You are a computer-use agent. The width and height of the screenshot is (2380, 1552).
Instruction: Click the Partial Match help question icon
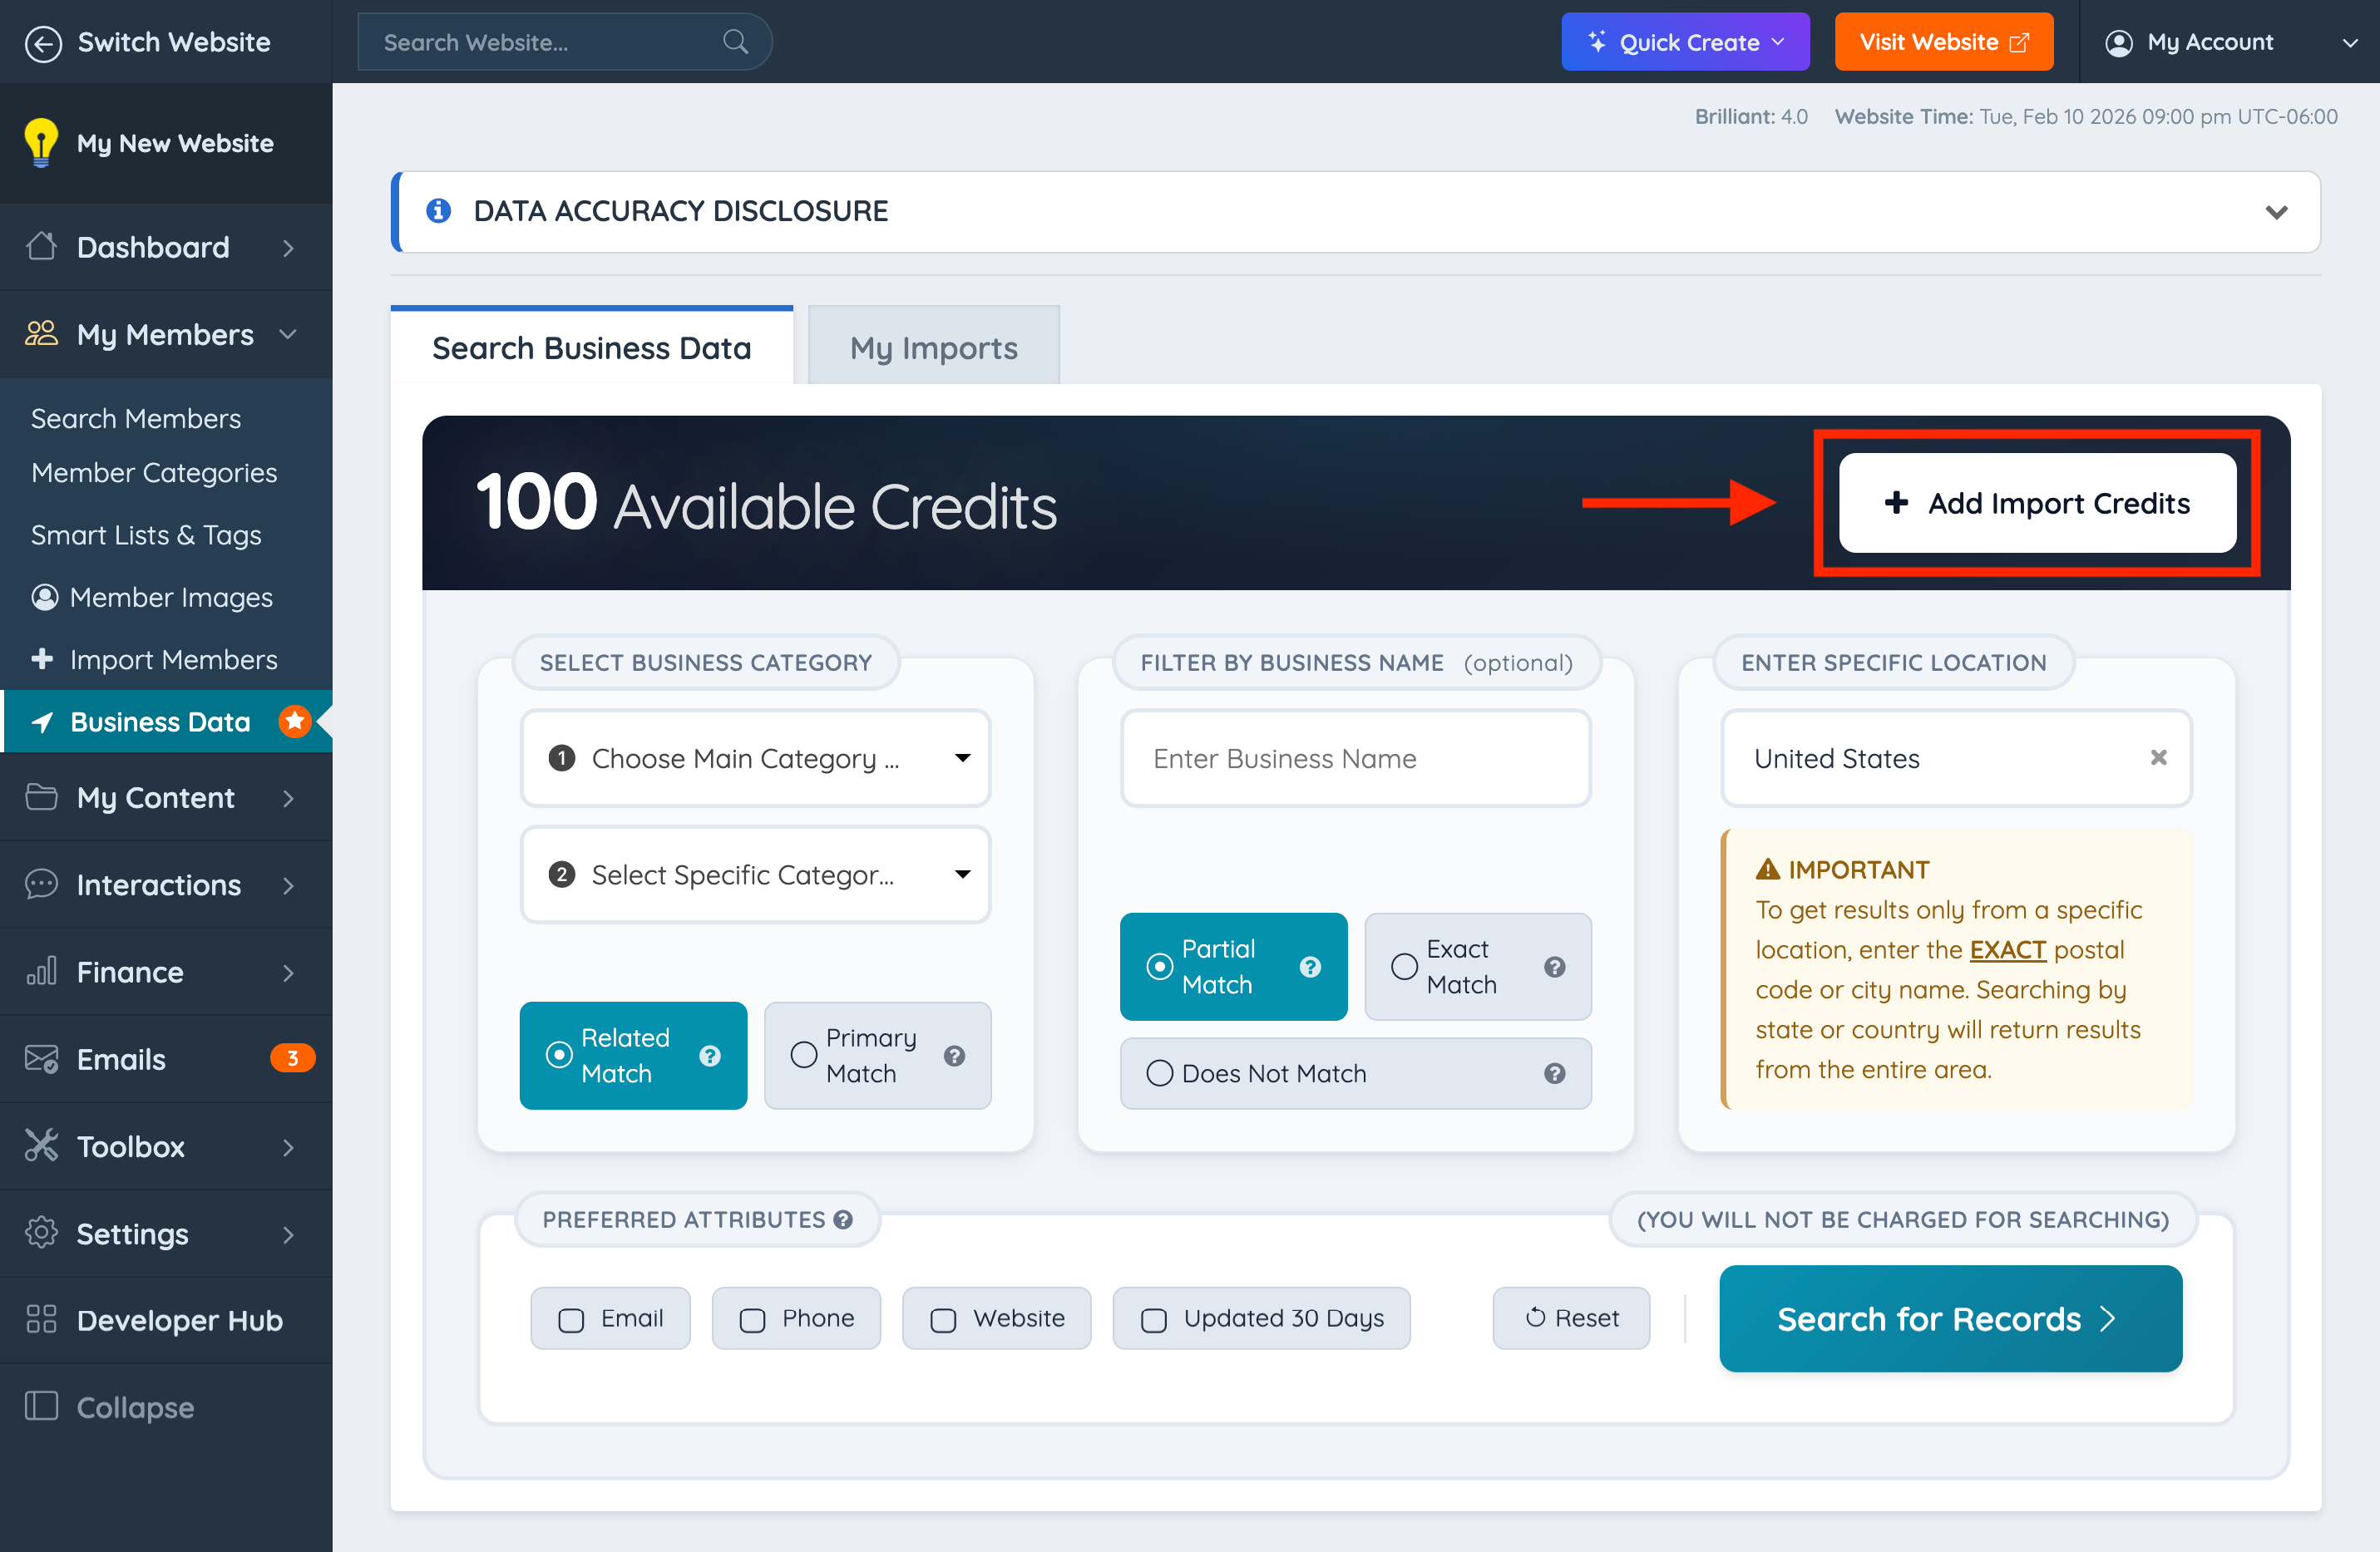coord(1310,967)
